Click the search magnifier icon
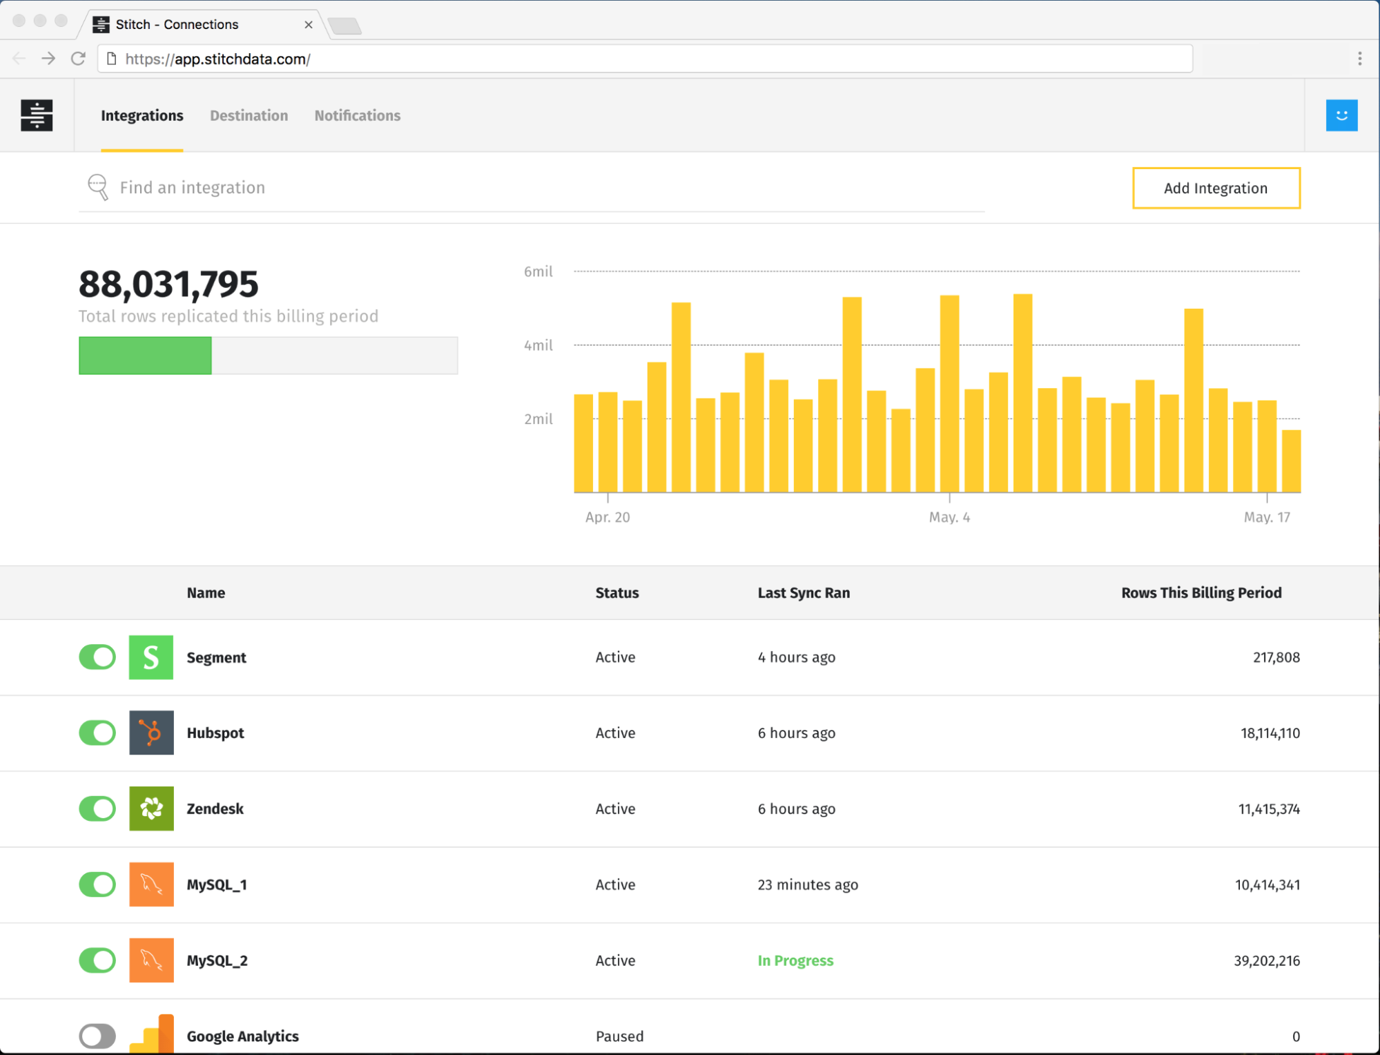 [x=97, y=187]
